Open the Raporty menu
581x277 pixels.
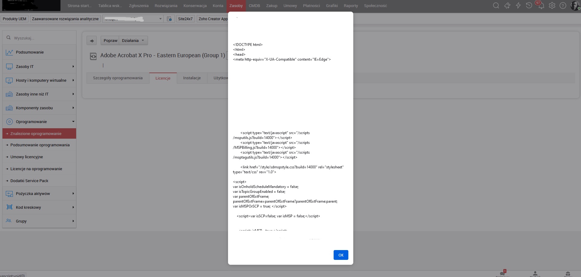[351, 6]
